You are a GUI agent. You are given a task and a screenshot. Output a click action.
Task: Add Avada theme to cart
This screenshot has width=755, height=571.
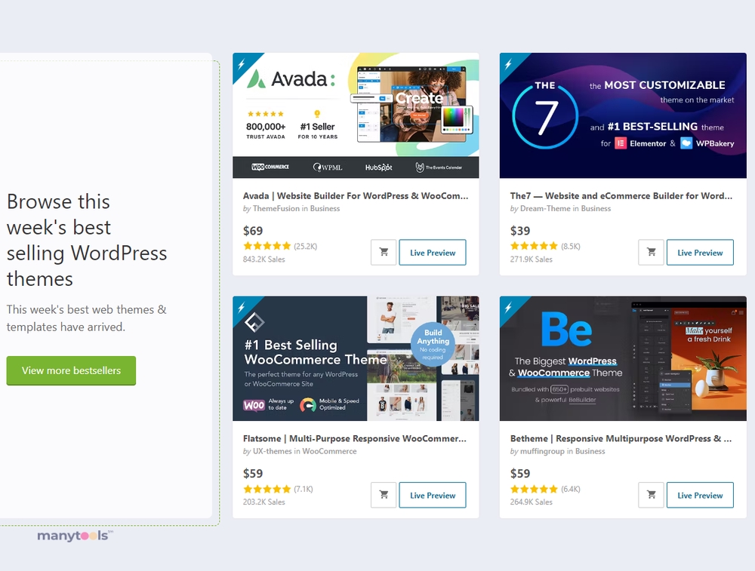pyautogui.click(x=384, y=252)
